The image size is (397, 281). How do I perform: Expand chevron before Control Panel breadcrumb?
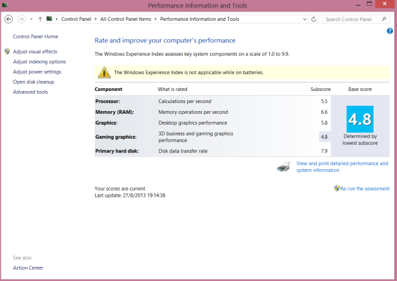tap(57, 19)
